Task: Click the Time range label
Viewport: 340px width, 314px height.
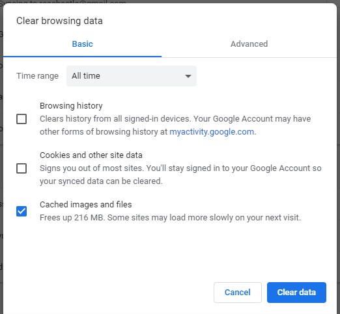Action: point(37,76)
